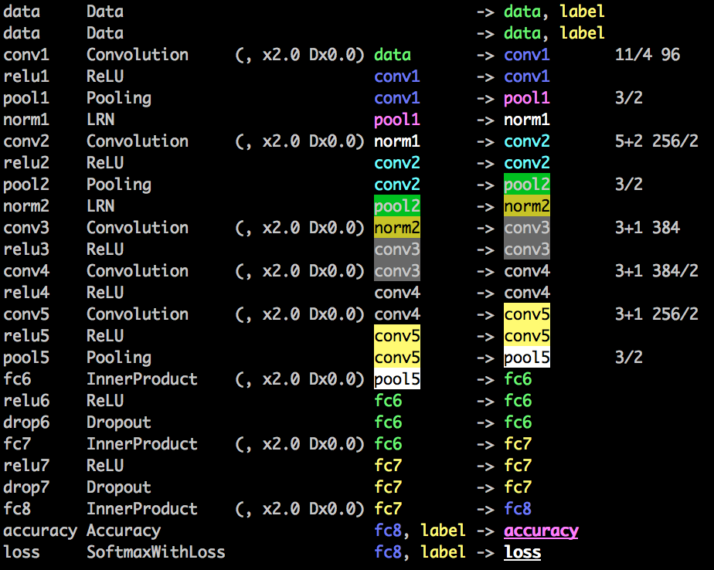The width and height of the screenshot is (714, 570).
Task: Click the green data input of conv1
Action: pos(393,55)
